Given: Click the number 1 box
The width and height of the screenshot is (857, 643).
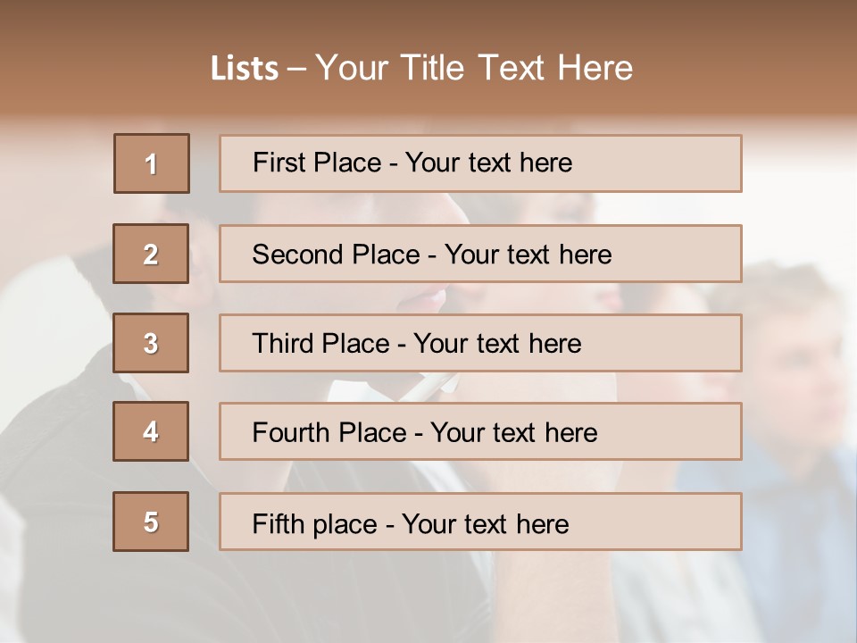Looking at the screenshot, I should [x=152, y=163].
